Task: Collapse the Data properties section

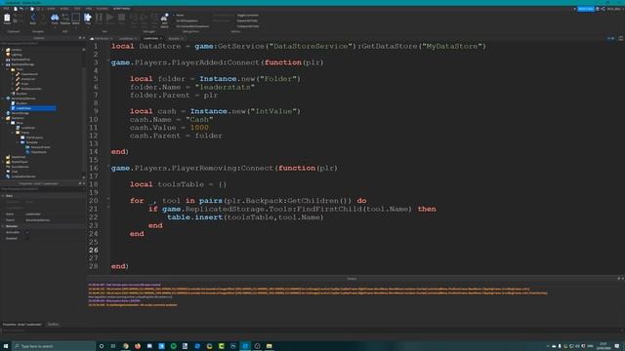Action: [3, 196]
